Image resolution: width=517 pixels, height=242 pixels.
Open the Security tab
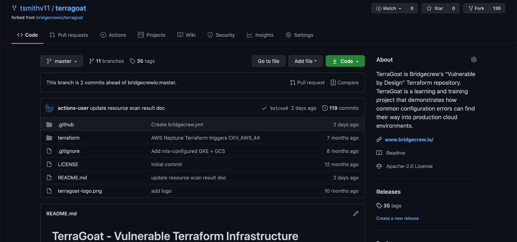(221, 35)
